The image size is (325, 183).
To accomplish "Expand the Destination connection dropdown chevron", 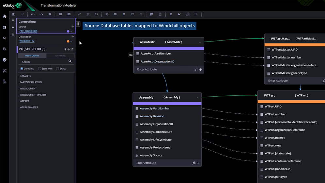I will tap(71, 41).
